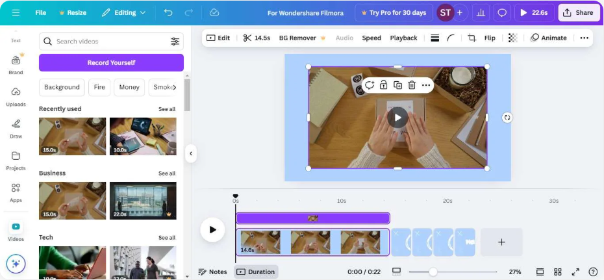The image size is (604, 280).
Task: Show more category chips with arrow
Action: click(x=175, y=88)
